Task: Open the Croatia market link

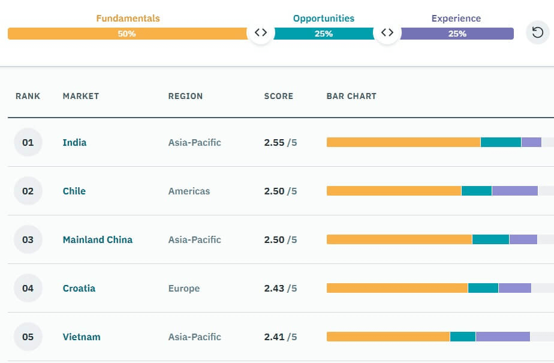Action: pyautogui.click(x=79, y=289)
